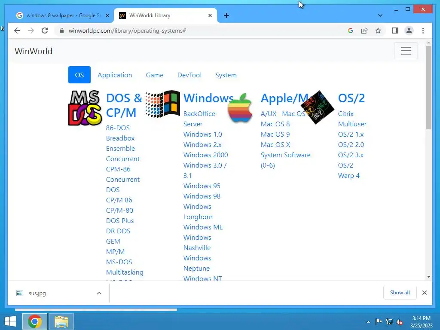The image size is (440, 330).
Task: Share this page using the share icon
Action: pos(364,31)
